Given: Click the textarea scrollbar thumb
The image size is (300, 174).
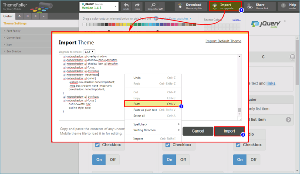Looking at the screenshot, I should [x=239, y=110].
